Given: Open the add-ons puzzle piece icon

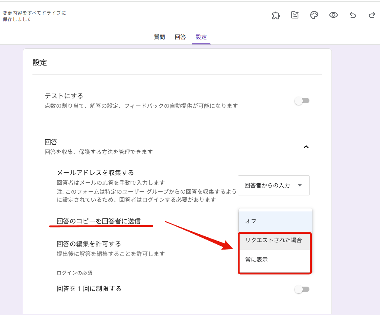Looking at the screenshot, I should tap(276, 15).
